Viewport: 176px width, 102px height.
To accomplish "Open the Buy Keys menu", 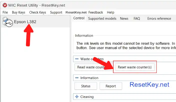I will 19,12.
